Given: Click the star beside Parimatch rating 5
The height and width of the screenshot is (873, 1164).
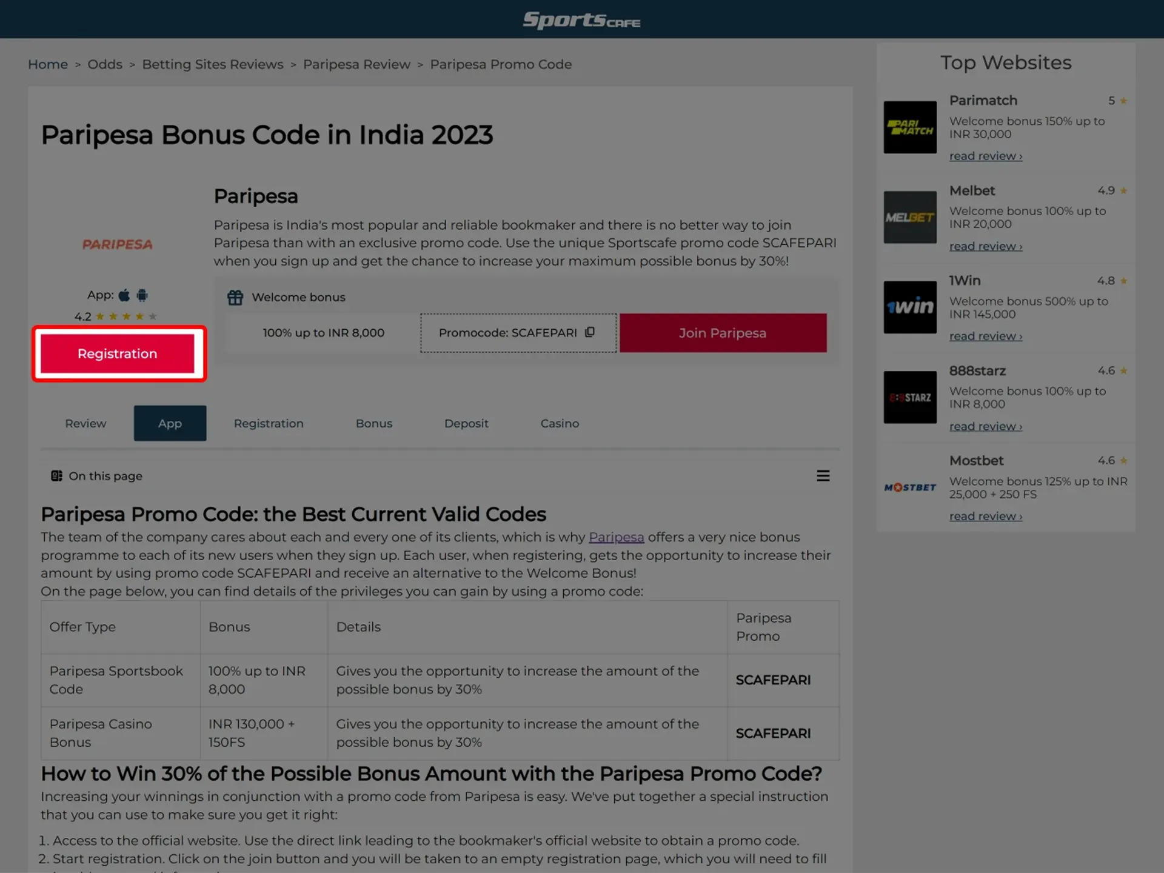Looking at the screenshot, I should (x=1123, y=101).
